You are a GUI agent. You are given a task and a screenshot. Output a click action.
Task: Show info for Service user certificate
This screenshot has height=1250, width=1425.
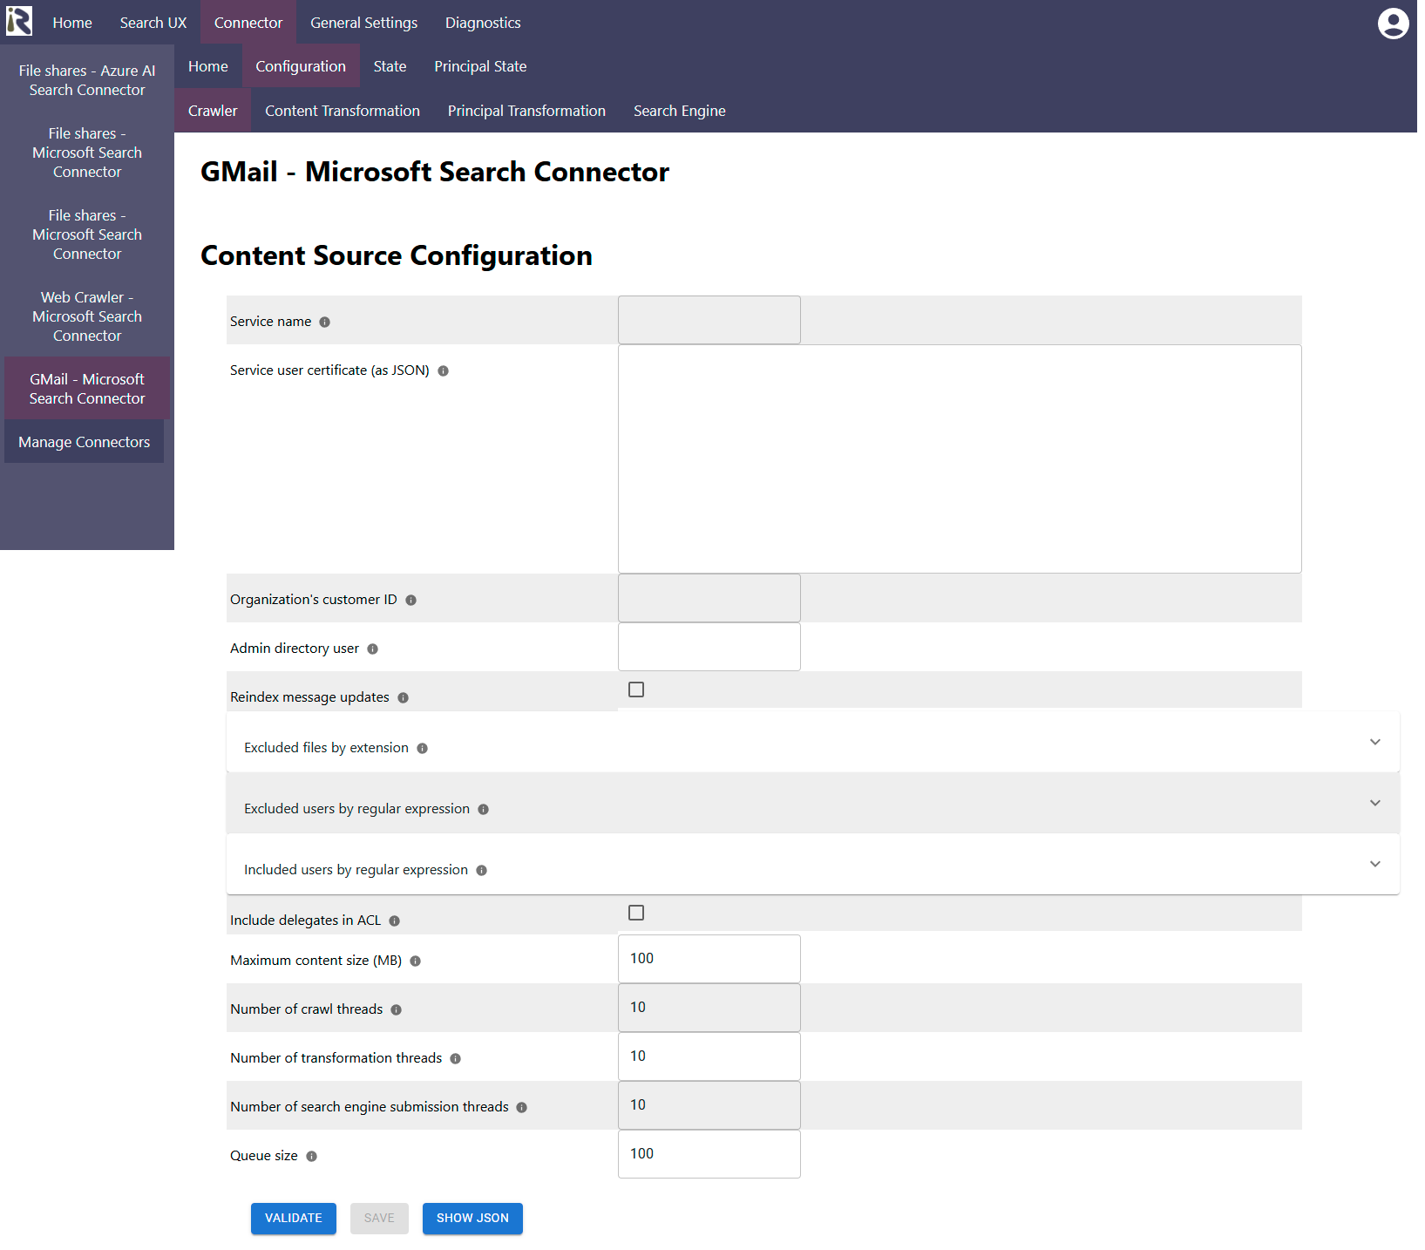coord(443,370)
